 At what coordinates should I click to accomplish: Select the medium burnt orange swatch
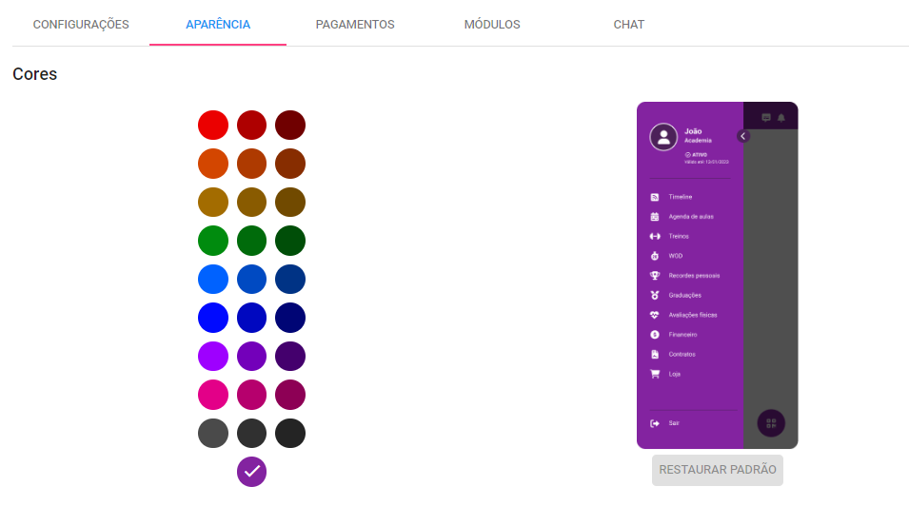tap(251, 164)
